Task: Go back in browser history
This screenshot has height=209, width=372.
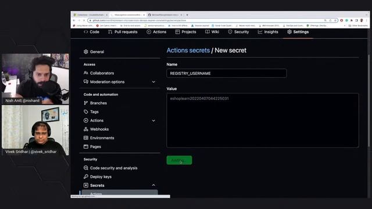Action: (74, 21)
